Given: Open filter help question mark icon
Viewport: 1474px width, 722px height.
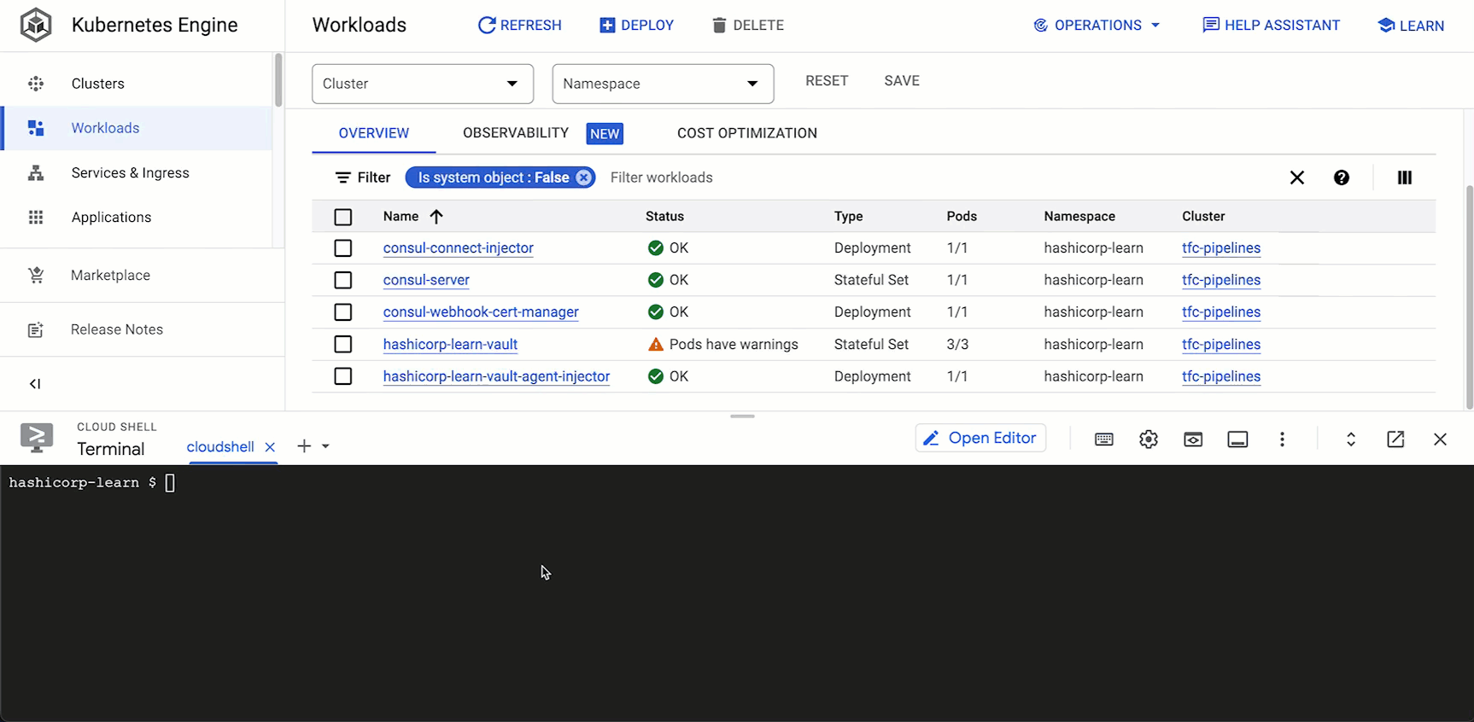Looking at the screenshot, I should pyautogui.click(x=1342, y=178).
